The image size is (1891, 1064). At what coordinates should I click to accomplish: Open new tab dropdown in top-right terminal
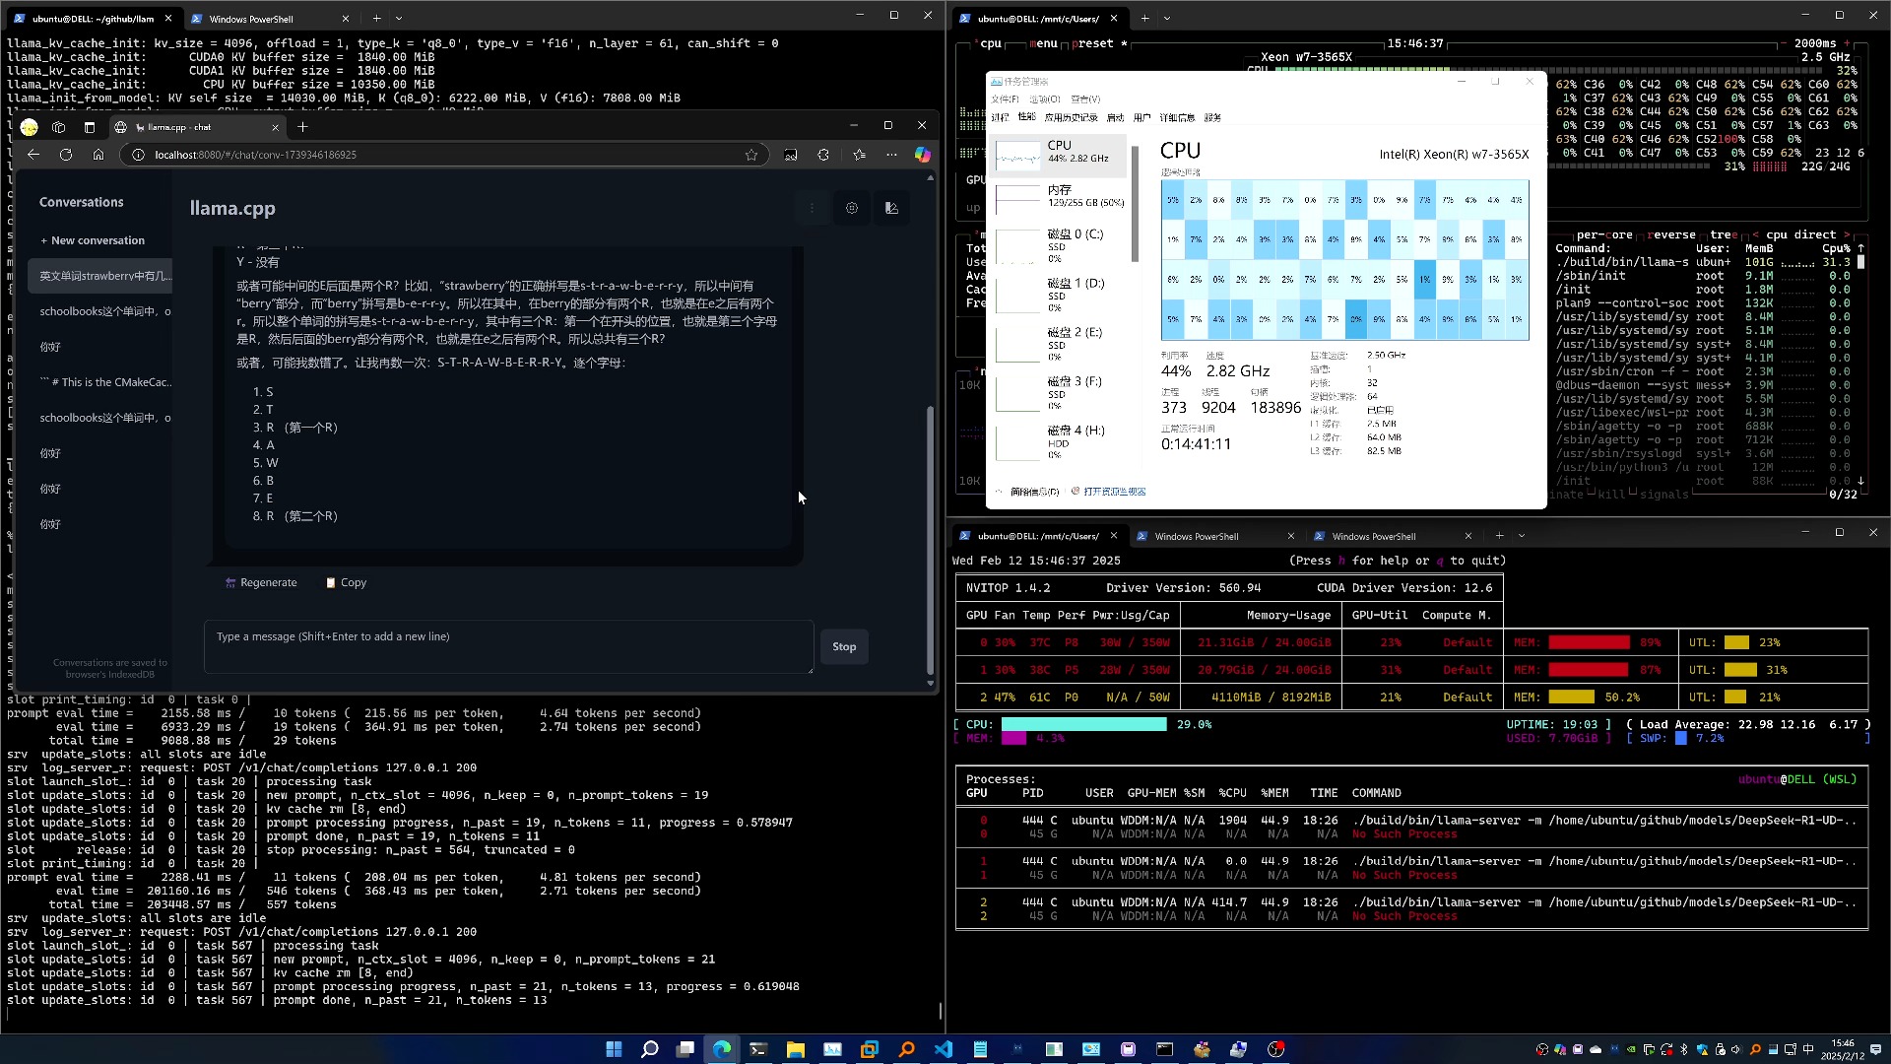click(1167, 18)
